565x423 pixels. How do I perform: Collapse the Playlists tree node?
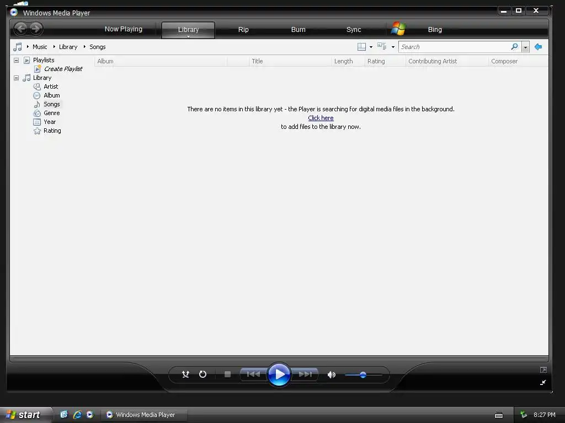click(16, 60)
